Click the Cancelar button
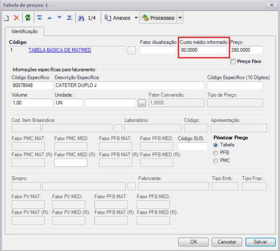This screenshot has height=251, width=280. click(227, 242)
